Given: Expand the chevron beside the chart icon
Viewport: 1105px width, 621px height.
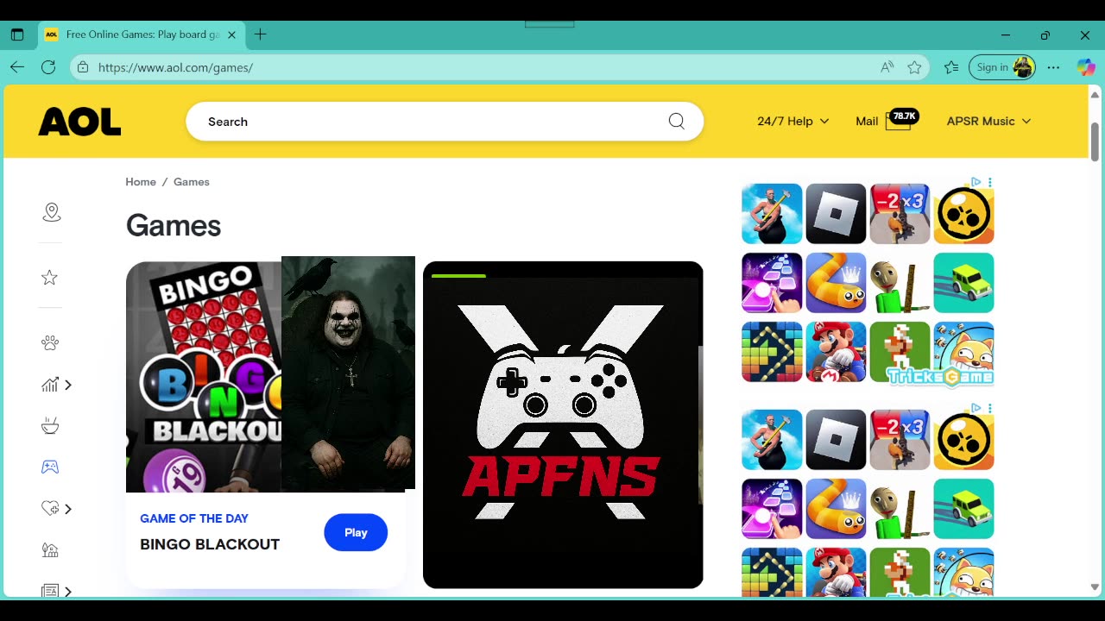Looking at the screenshot, I should coord(68,385).
